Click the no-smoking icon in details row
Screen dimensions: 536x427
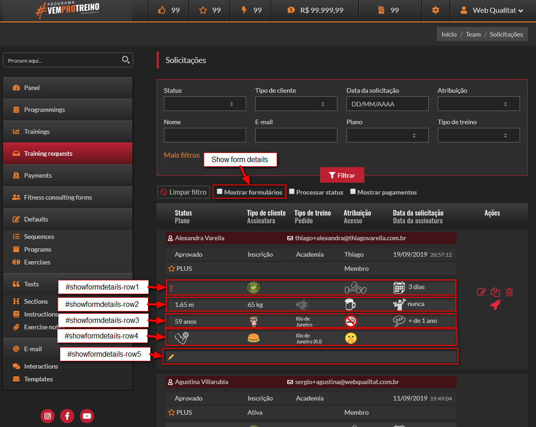click(x=351, y=321)
